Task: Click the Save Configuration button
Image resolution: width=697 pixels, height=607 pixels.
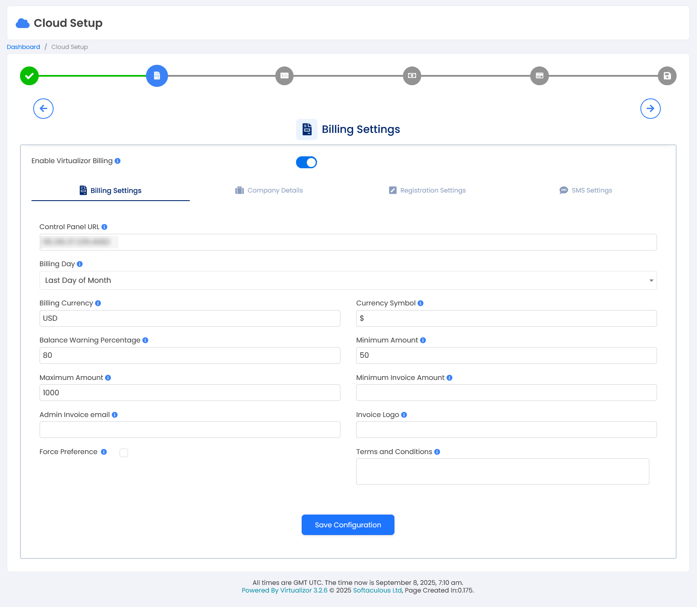Action: click(348, 525)
